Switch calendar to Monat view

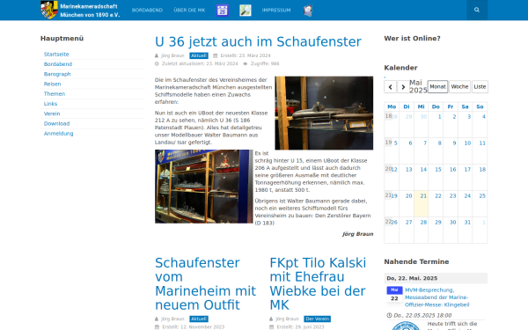pos(437,86)
